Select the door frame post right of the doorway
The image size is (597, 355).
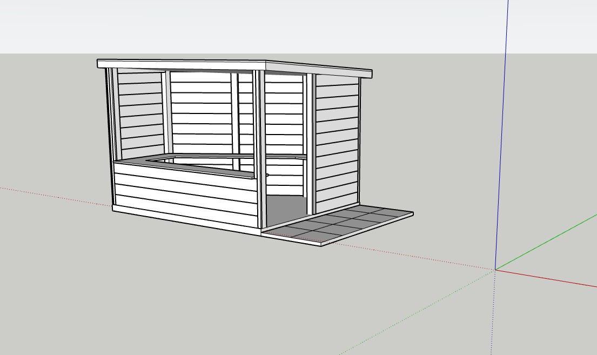point(310,144)
